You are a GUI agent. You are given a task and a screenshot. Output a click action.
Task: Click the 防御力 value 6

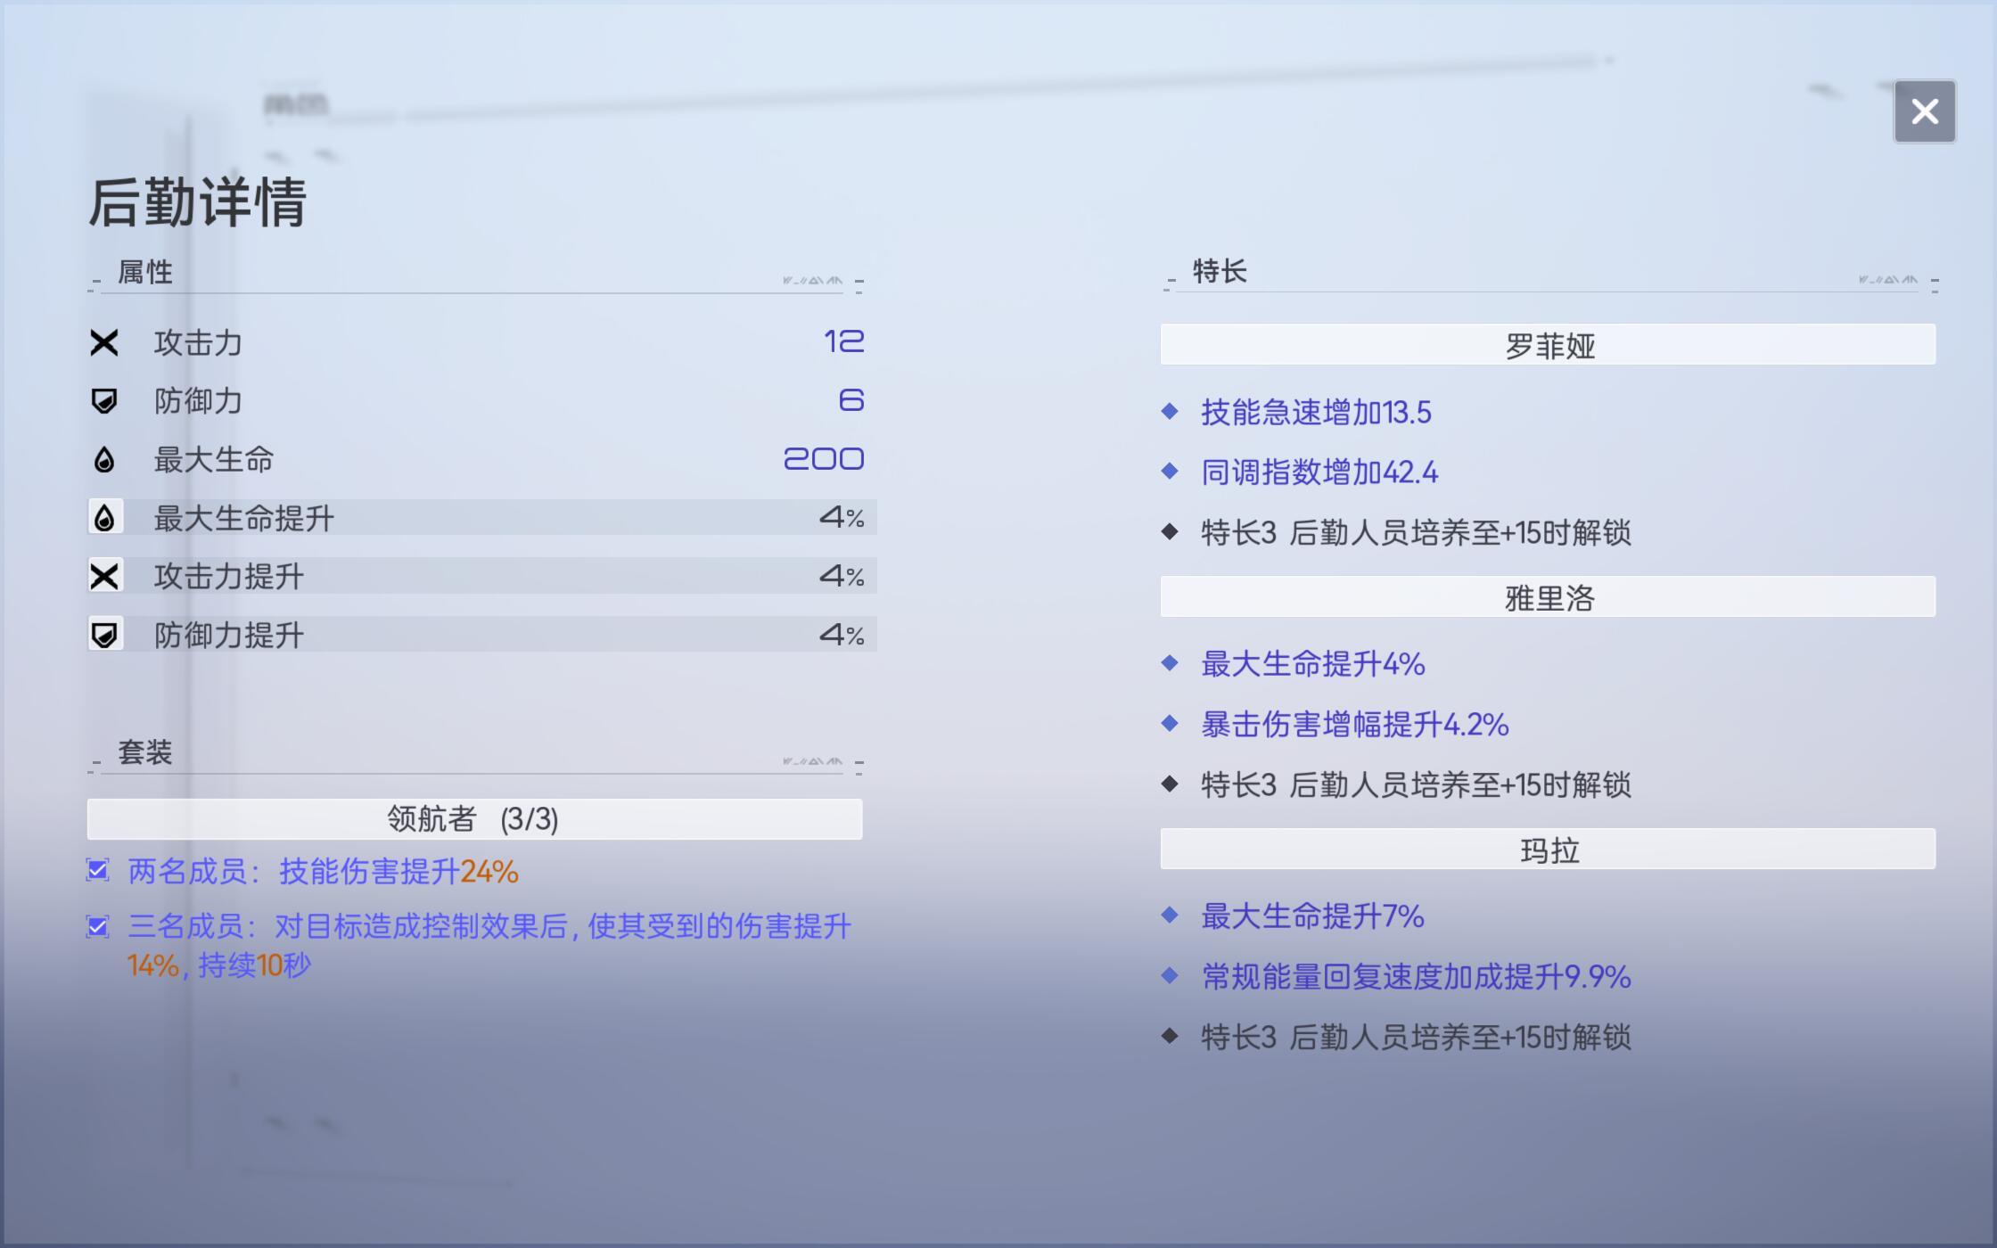coord(851,400)
